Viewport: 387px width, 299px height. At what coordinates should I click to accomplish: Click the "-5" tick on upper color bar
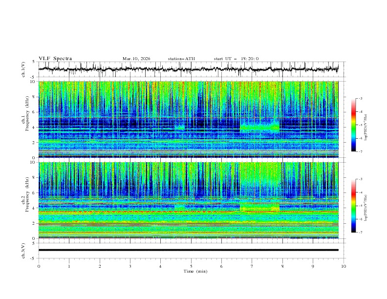pos(360,125)
